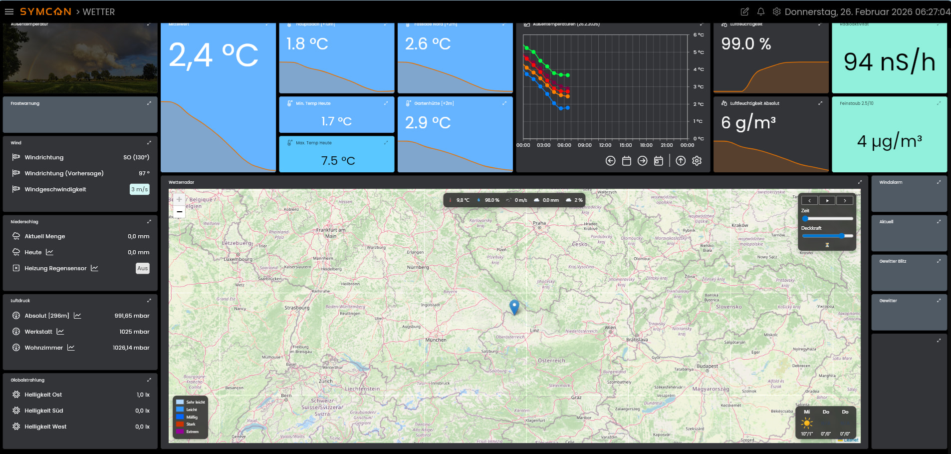951x454 pixels.
Task: Expand the Wetterradar tile
Action: click(x=860, y=182)
